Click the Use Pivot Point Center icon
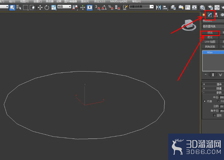The image size is (224, 160). click(75, 8)
